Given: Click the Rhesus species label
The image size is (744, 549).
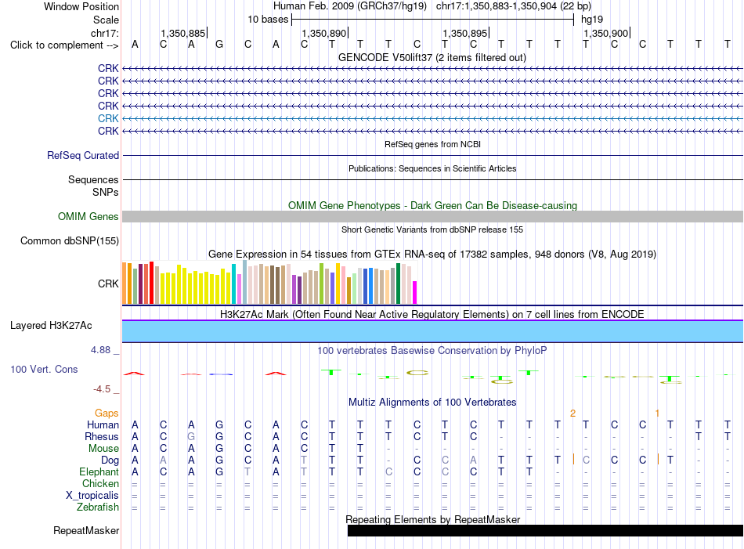Looking at the screenshot, I should pyautogui.click(x=102, y=436).
